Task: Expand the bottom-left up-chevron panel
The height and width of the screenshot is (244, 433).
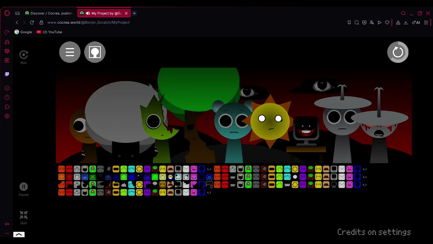Action: [x=19, y=235]
